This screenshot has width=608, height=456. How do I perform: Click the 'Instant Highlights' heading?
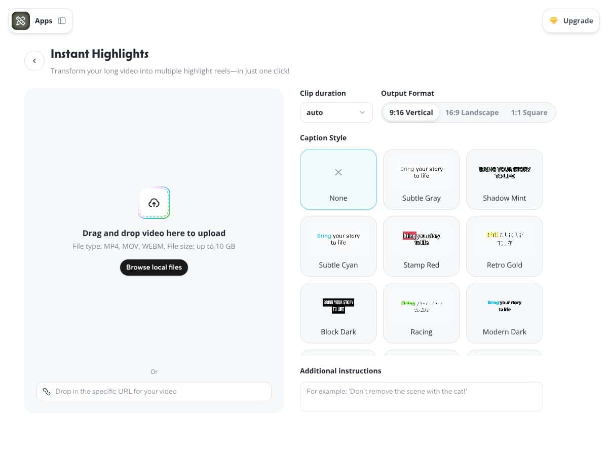(100, 54)
